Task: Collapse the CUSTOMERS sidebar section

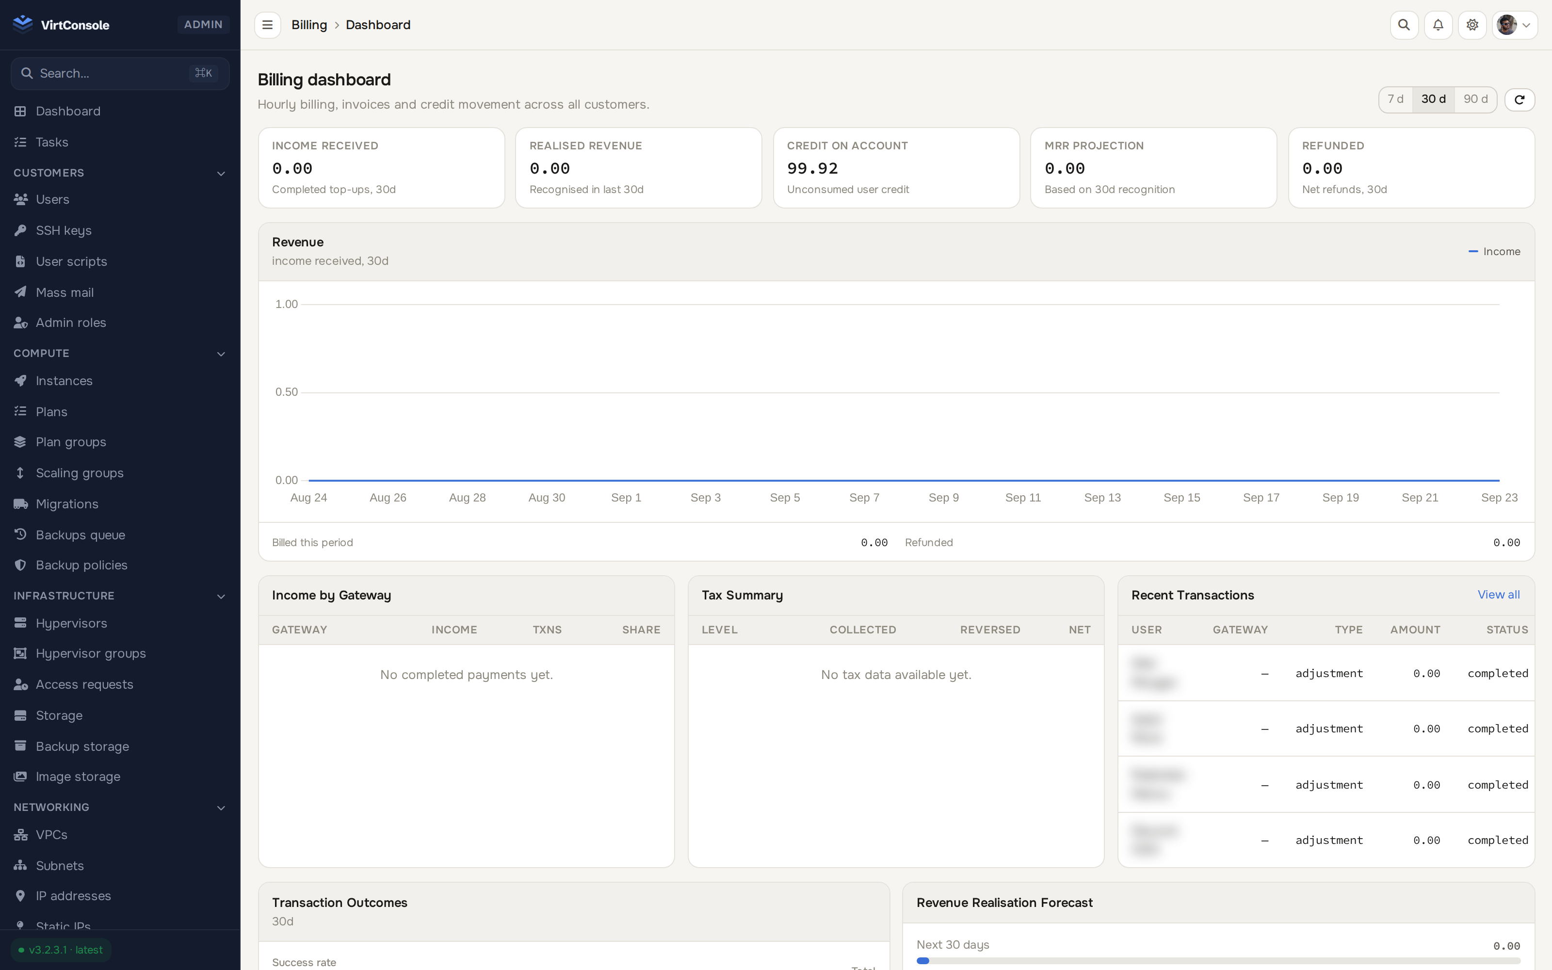Action: 120,173
